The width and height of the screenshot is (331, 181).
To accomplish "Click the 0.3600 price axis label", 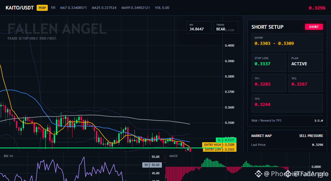I will [x=230, y=107].
